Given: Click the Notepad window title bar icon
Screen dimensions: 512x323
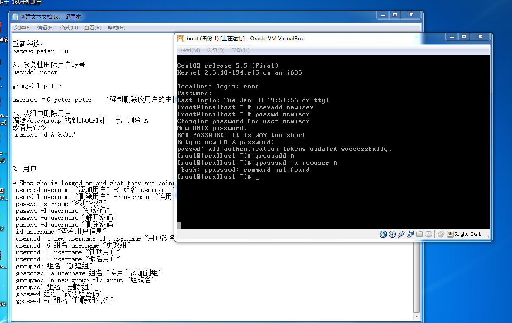Looking at the screenshot, I should (15, 16).
